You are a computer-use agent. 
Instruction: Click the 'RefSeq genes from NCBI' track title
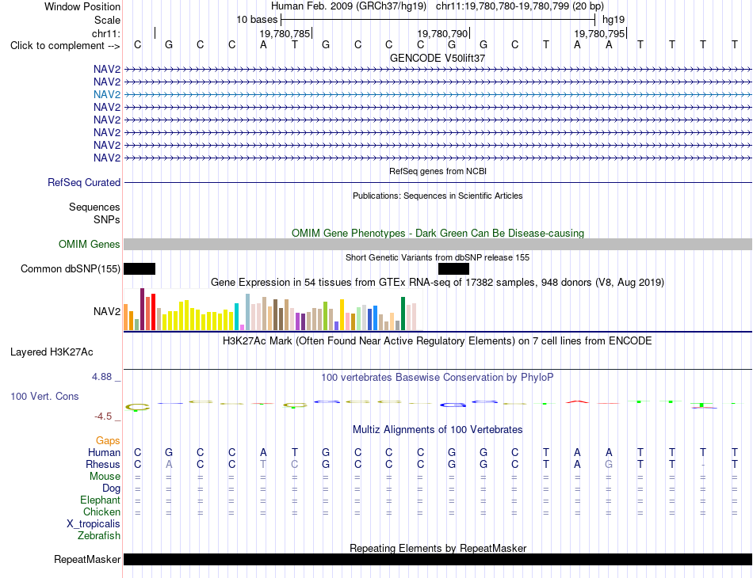[x=438, y=171]
